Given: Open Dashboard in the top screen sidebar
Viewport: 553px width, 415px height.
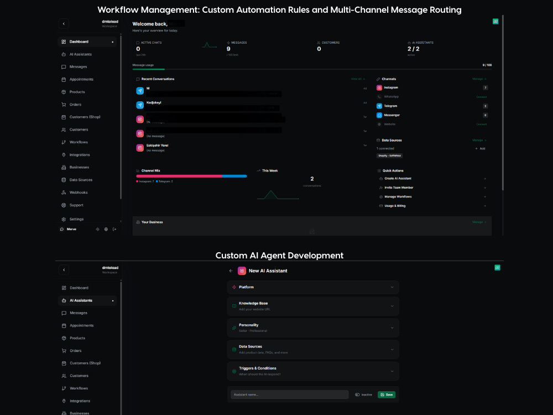Looking at the screenshot, I should 87,41.
